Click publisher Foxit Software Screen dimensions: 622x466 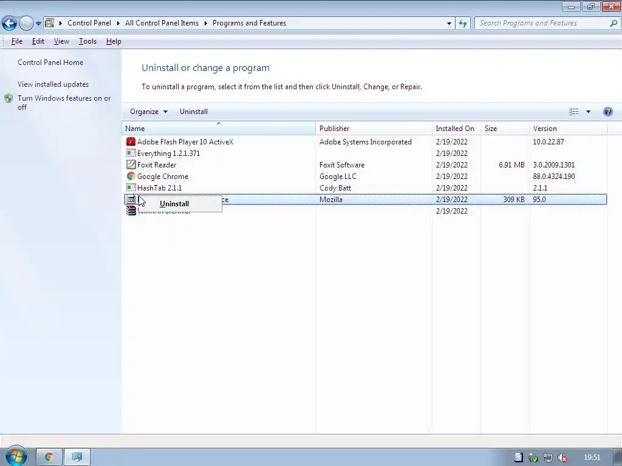tap(342, 165)
